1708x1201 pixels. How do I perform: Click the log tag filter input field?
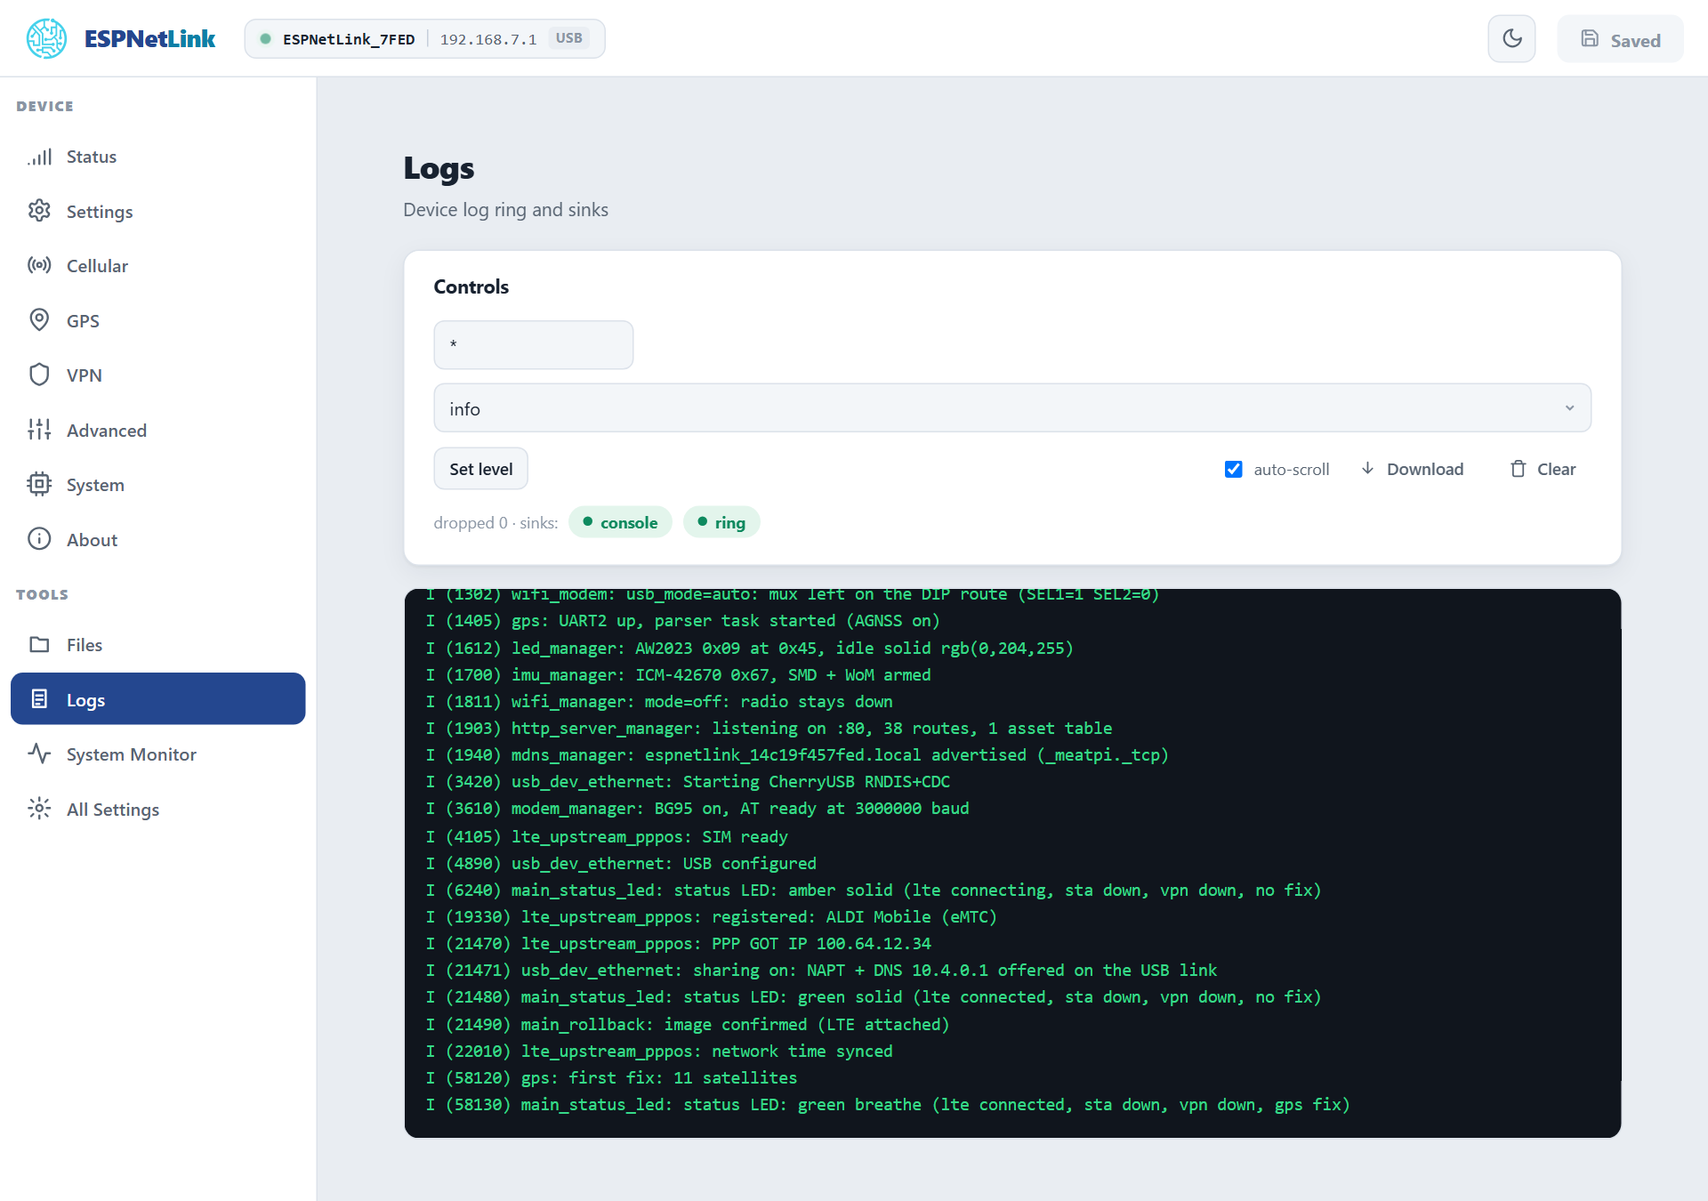click(x=534, y=345)
